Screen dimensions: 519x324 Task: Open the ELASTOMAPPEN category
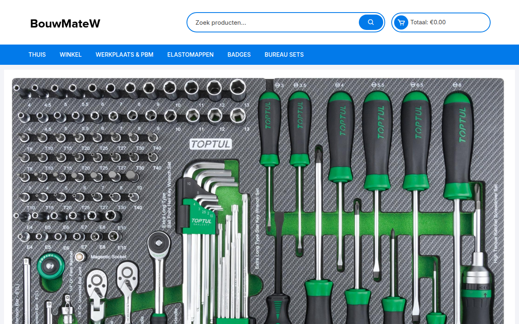190,55
